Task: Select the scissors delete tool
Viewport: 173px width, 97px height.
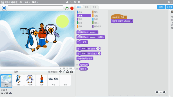Action: click(x=71, y=2)
